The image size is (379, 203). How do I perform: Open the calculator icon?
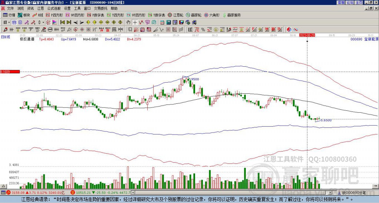(x=169, y=23)
